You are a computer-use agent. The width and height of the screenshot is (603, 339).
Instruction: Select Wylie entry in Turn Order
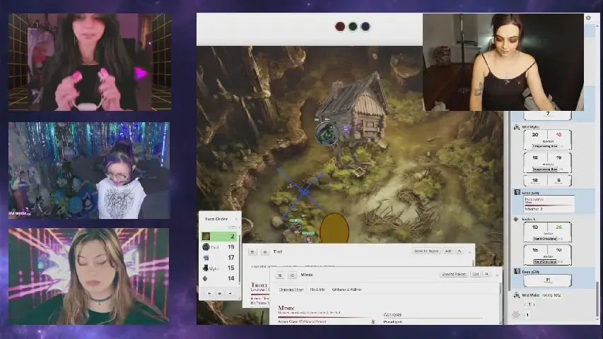click(219, 268)
